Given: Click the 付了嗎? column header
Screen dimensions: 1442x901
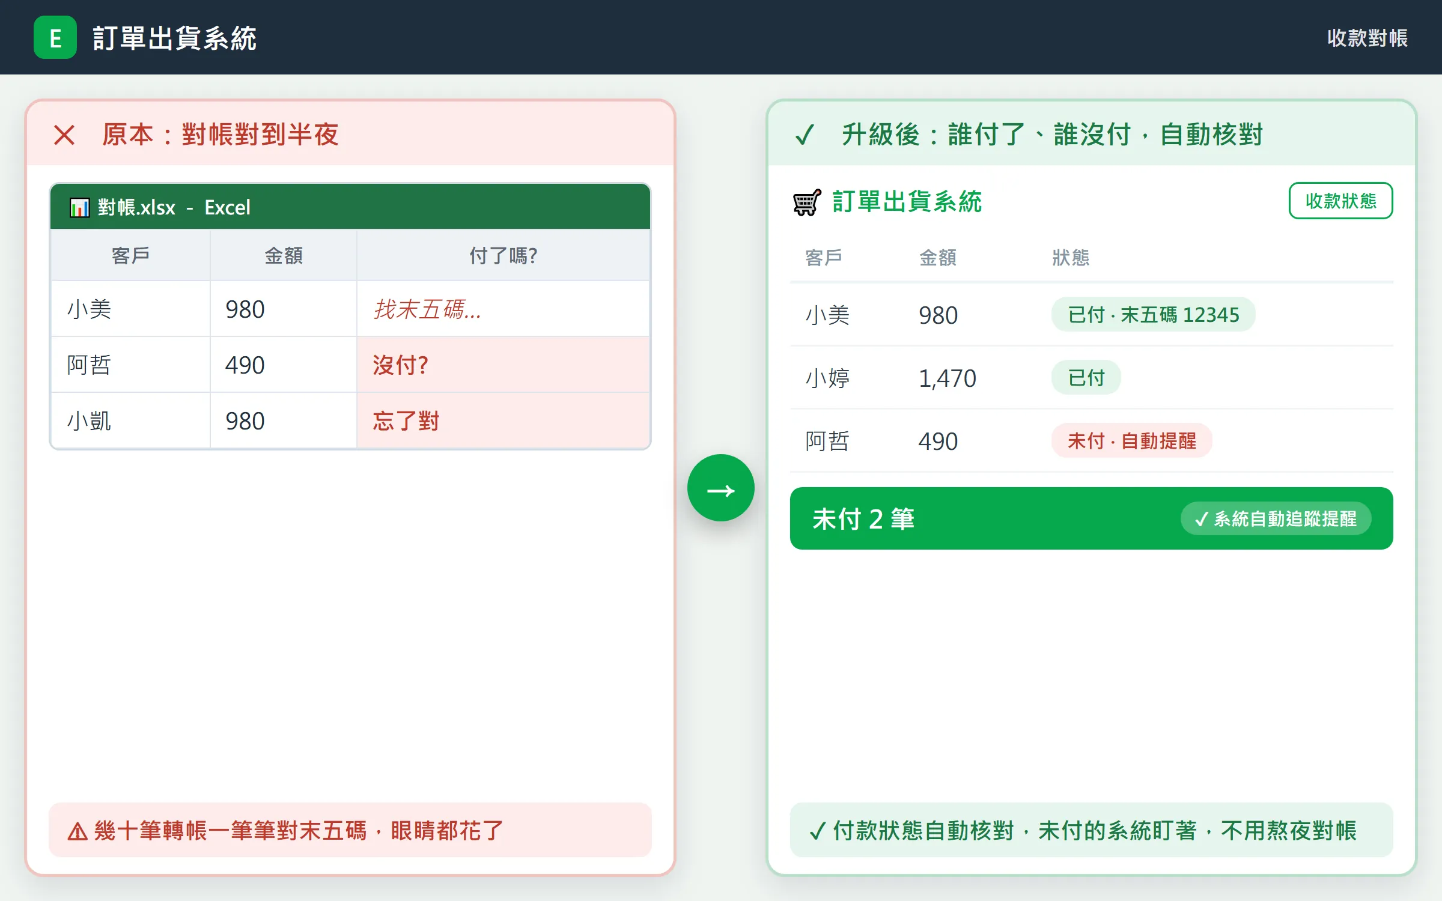Looking at the screenshot, I should [503, 255].
